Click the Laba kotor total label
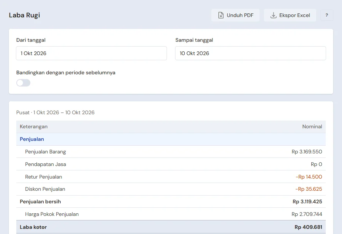This screenshot has width=342, height=234. (x=33, y=227)
